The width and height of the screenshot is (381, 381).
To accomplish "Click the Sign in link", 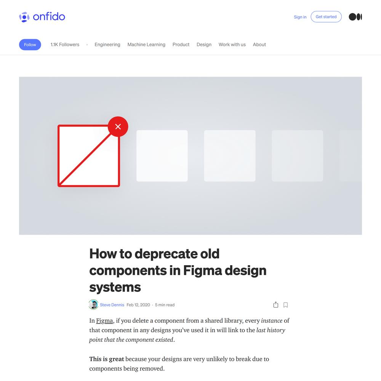I will [300, 17].
